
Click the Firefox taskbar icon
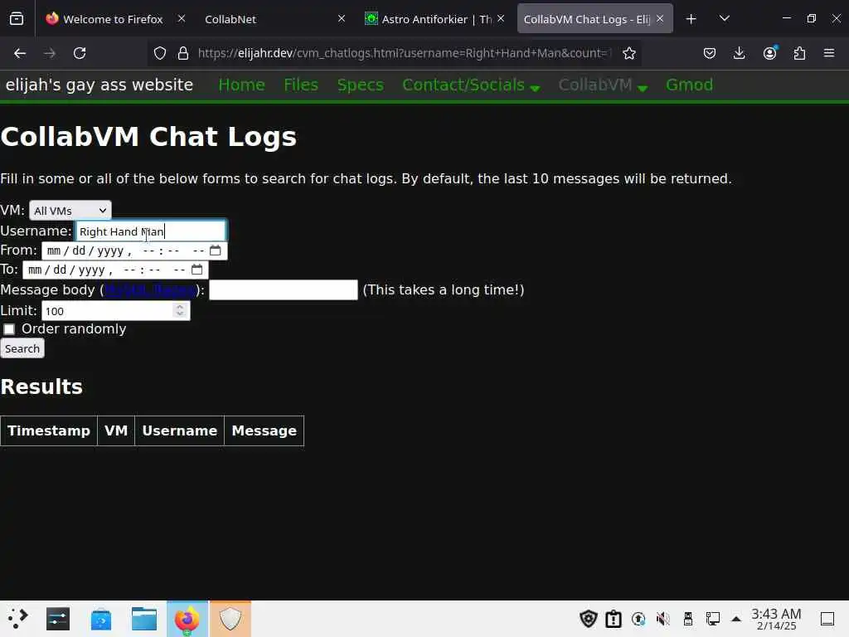tap(187, 619)
